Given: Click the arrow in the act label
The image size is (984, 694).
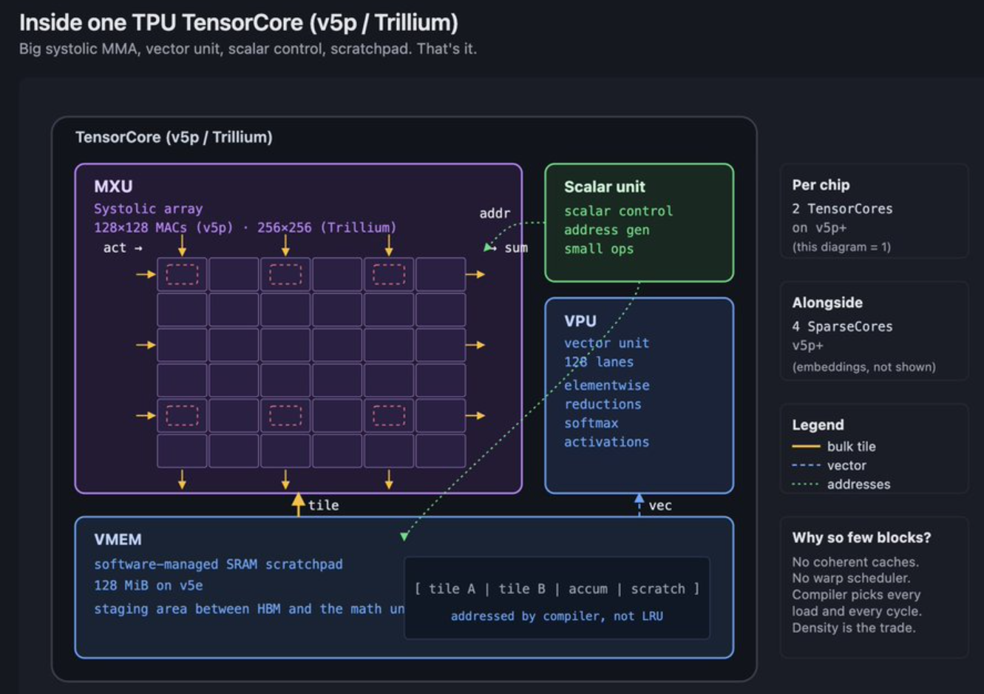Looking at the screenshot, I should point(138,249).
